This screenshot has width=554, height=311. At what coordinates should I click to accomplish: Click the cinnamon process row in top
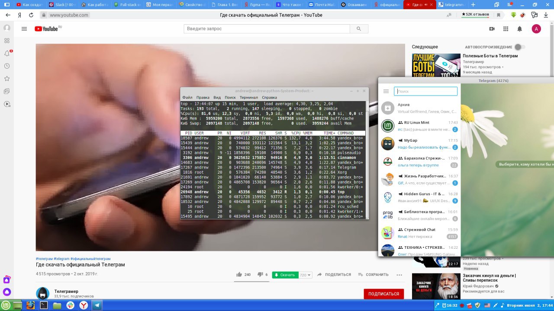[x=273, y=158]
